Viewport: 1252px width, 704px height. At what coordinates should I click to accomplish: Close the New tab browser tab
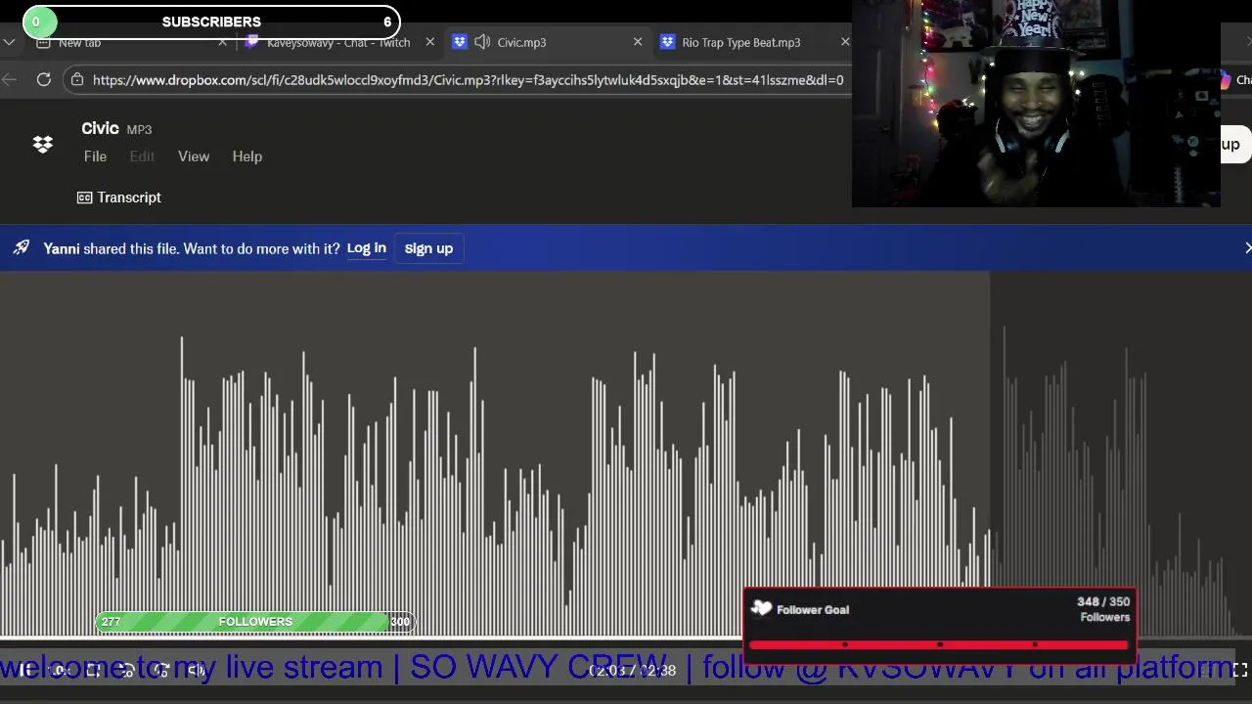222,42
